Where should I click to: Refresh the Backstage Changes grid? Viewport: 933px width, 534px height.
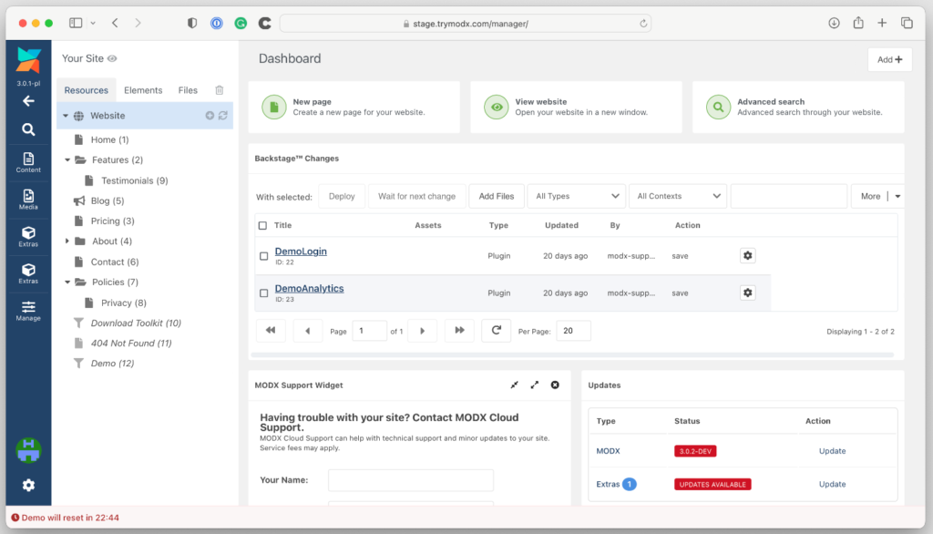tap(496, 330)
